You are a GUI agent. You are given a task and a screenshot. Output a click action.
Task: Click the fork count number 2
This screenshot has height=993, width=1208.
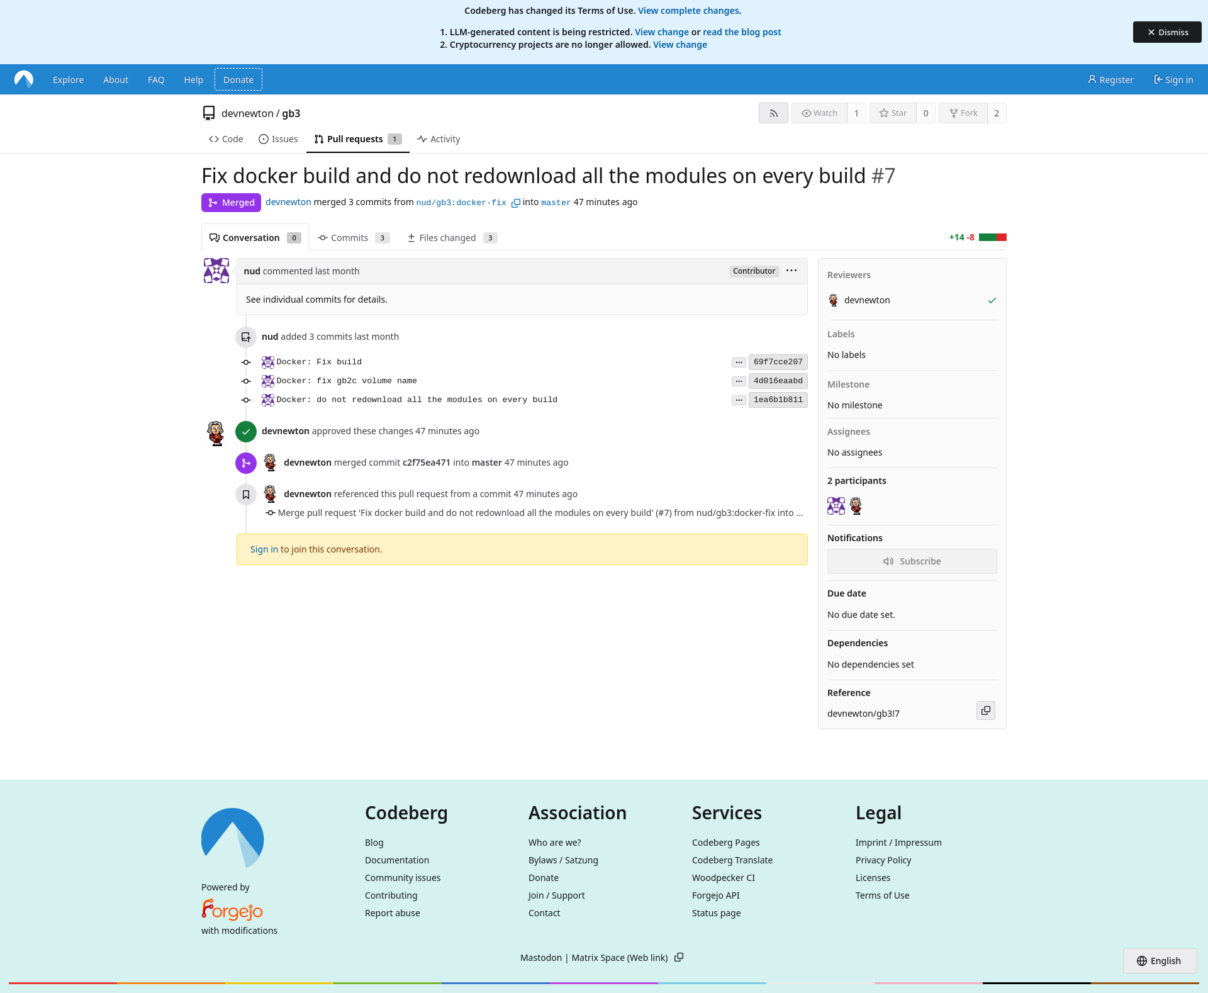coord(997,113)
